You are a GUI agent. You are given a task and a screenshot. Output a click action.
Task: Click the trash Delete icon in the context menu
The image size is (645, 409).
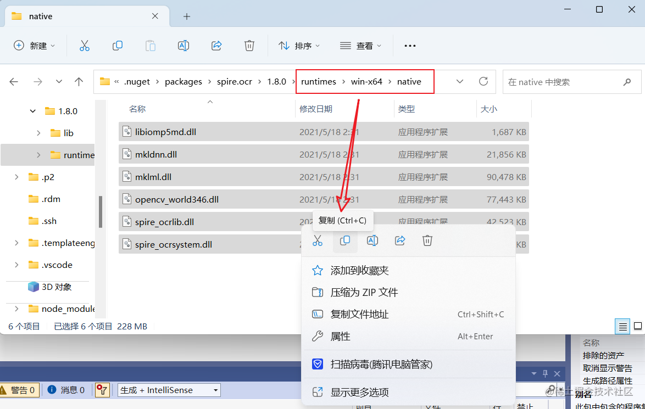427,240
